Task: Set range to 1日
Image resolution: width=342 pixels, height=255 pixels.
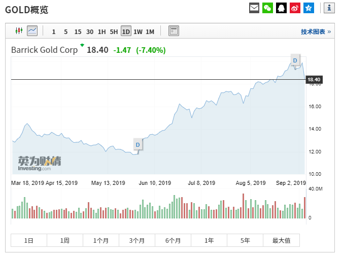Action: pos(29,240)
